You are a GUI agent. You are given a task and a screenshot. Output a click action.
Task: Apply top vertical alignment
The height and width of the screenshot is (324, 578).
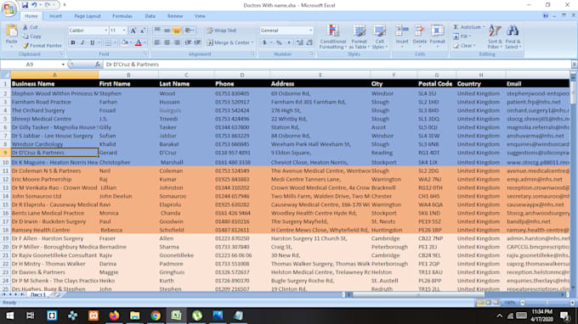coord(157,31)
